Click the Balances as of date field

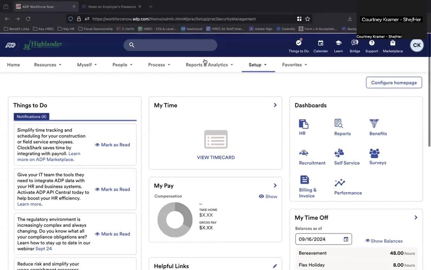click(323, 239)
